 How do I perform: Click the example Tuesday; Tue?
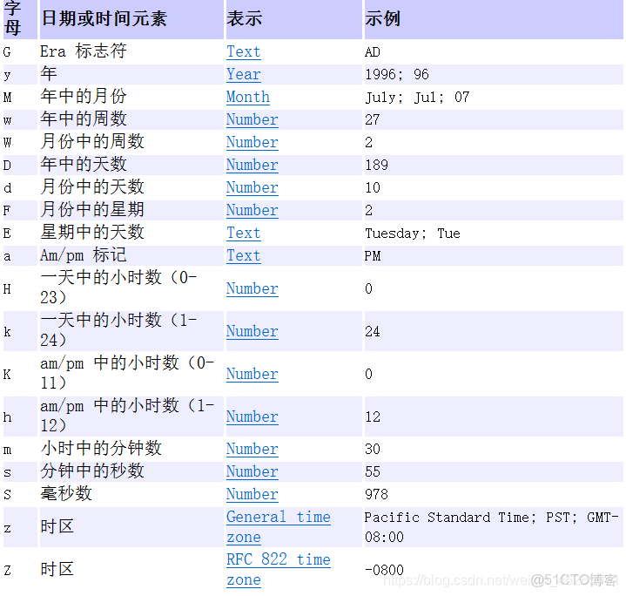click(x=413, y=234)
